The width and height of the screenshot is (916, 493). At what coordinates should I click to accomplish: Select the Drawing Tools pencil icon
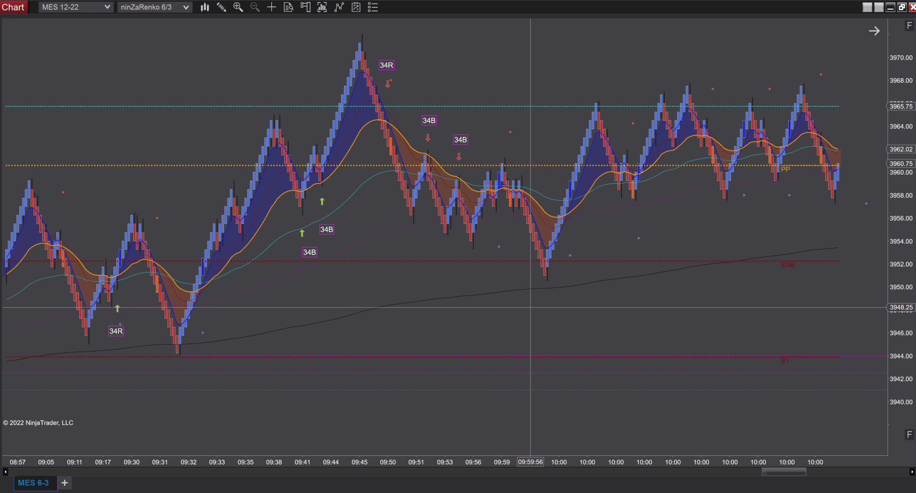coord(222,7)
